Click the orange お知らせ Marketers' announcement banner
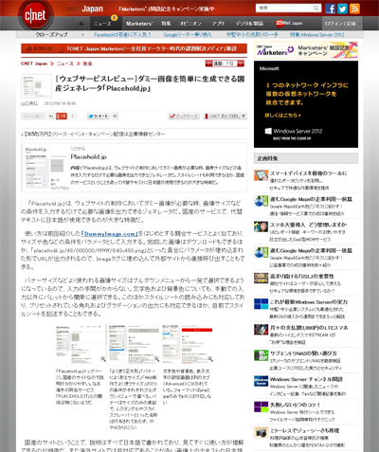This screenshot has width=379, height=452. click(134, 48)
